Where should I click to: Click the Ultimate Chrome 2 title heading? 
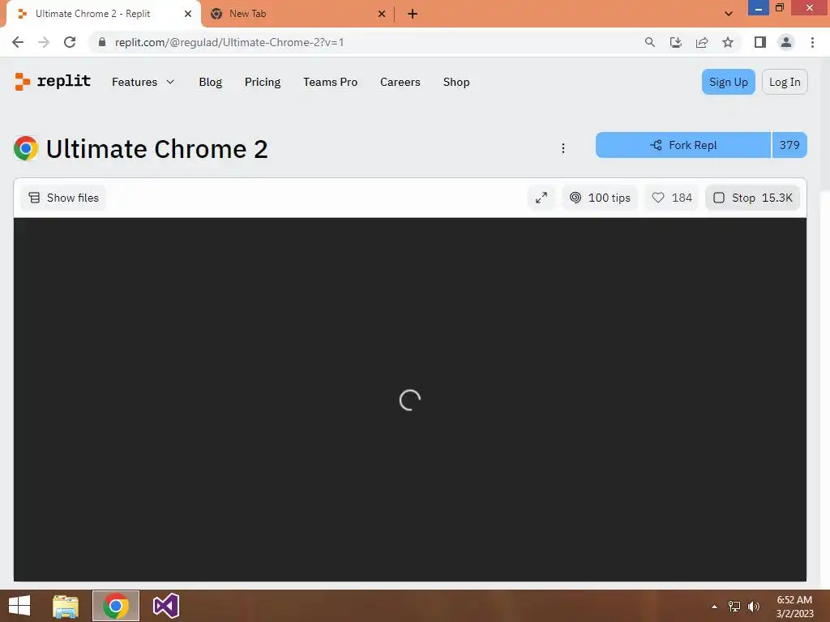tap(156, 149)
